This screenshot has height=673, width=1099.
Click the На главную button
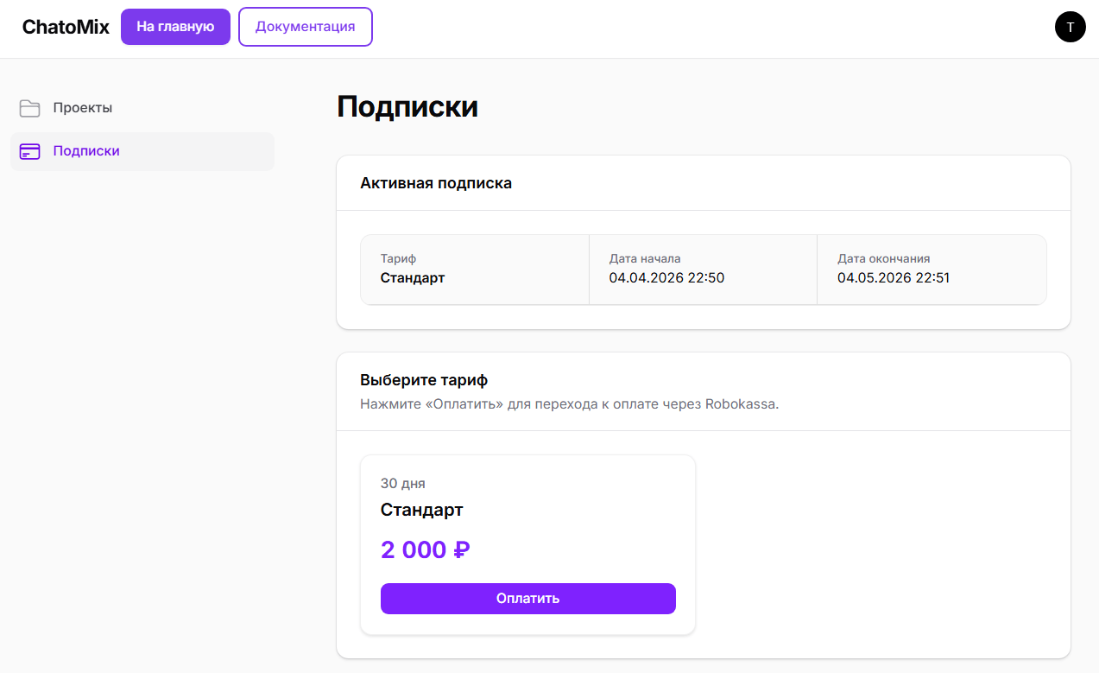[x=175, y=27]
